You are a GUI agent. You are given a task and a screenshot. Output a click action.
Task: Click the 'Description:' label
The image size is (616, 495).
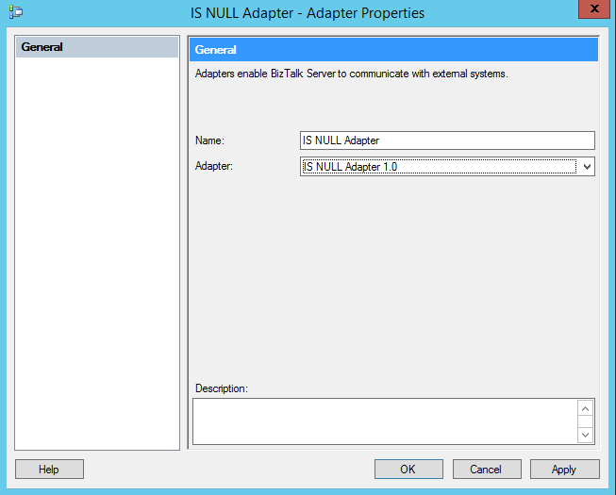click(222, 388)
